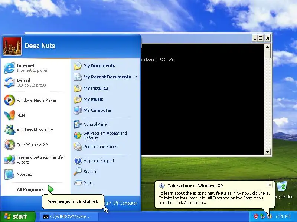
Task: Click the Windows Messenger icon
Action: click(x=9, y=130)
